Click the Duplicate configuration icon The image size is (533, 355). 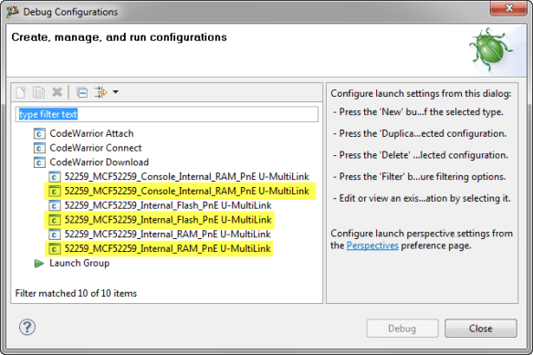click(x=38, y=92)
